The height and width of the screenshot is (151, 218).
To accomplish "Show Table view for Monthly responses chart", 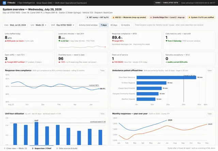I will [209, 114].
